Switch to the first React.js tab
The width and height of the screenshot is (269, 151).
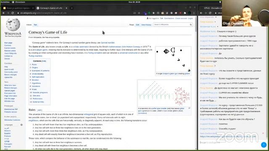pos(18,8)
